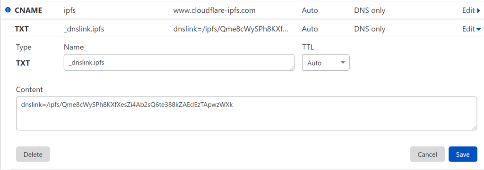
Task: Click the truncated dnslink content in TXT row
Action: pos(231,29)
